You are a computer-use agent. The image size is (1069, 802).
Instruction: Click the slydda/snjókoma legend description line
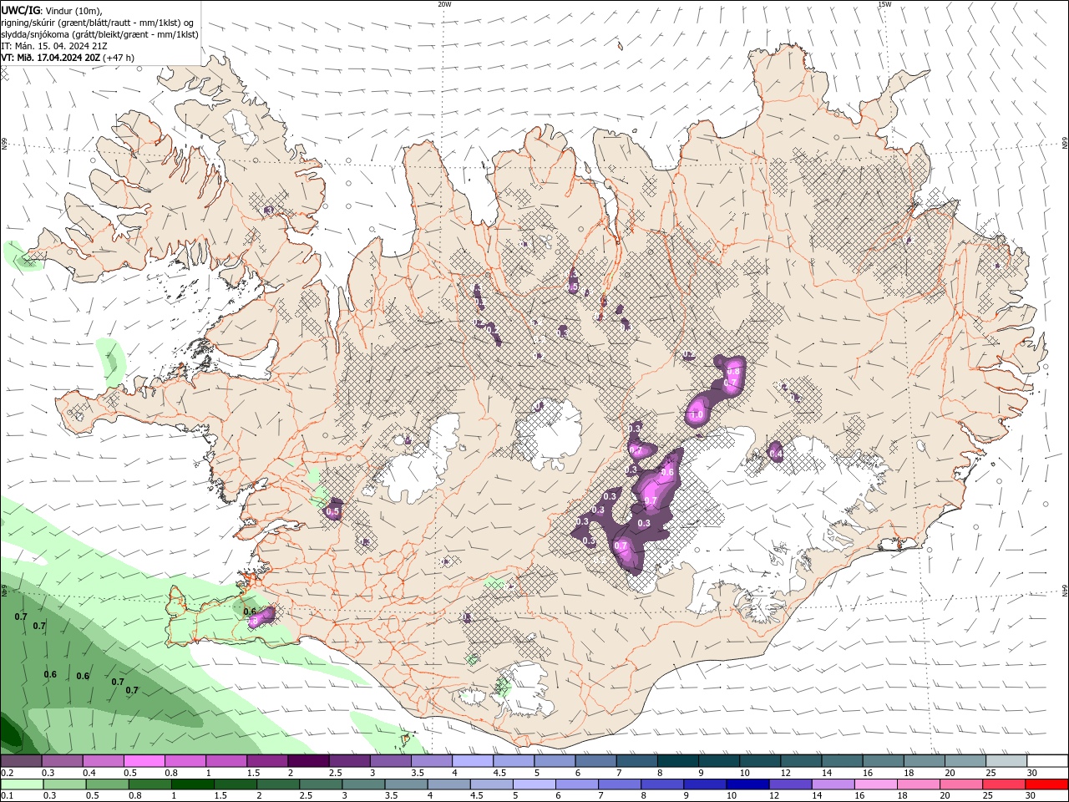click(100, 34)
